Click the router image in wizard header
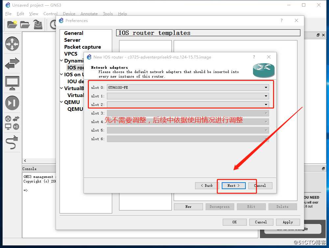 point(264,70)
